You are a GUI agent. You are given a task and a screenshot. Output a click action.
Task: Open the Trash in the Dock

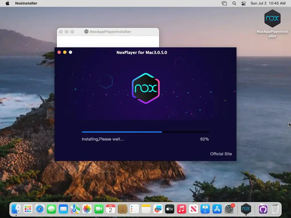click(x=275, y=209)
